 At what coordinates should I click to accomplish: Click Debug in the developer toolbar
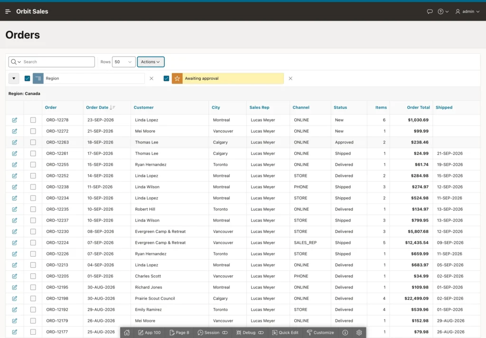tap(250, 332)
